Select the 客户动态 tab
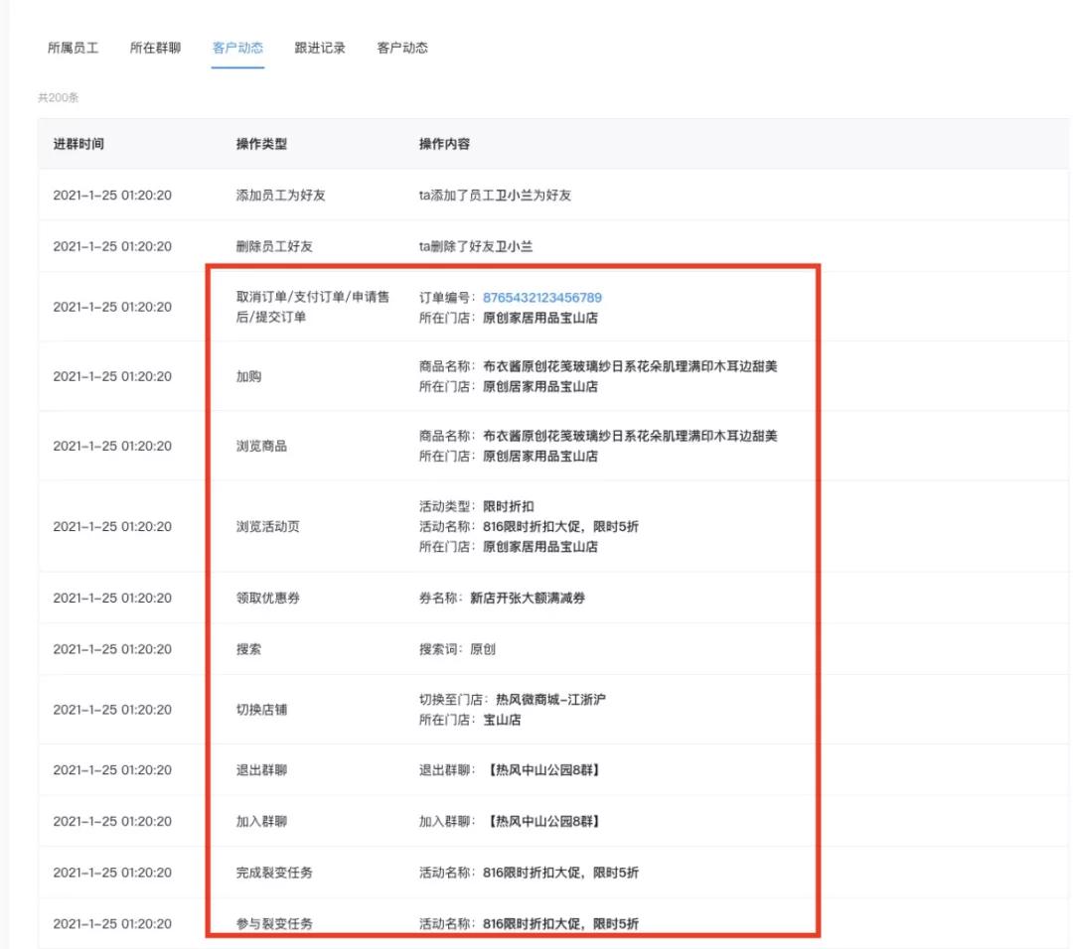This screenshot has height=949, width=1073. [x=237, y=47]
